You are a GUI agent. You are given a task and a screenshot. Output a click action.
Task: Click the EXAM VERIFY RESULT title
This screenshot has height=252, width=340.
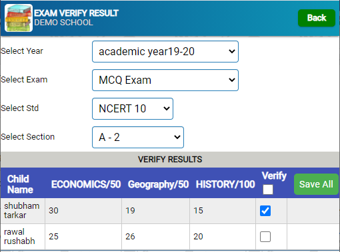click(x=76, y=13)
